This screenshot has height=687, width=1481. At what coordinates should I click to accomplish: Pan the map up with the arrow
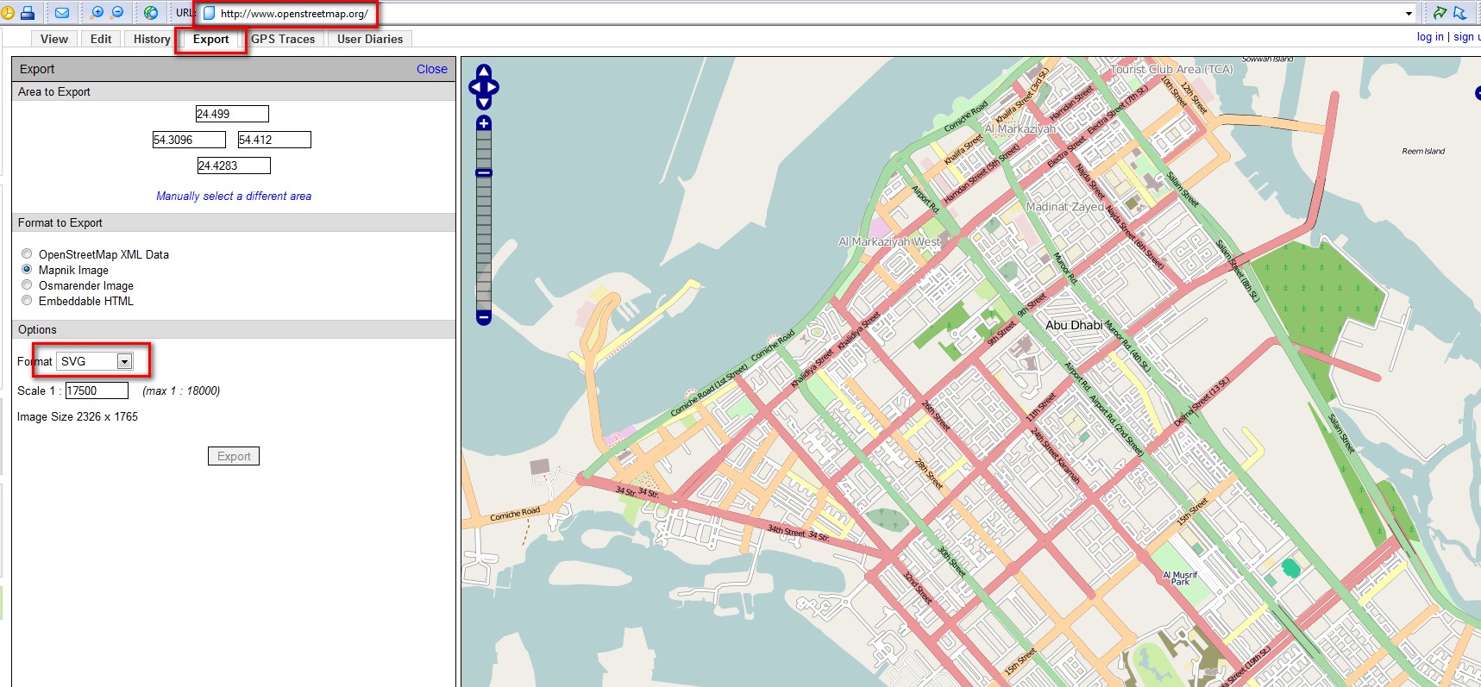click(x=484, y=72)
